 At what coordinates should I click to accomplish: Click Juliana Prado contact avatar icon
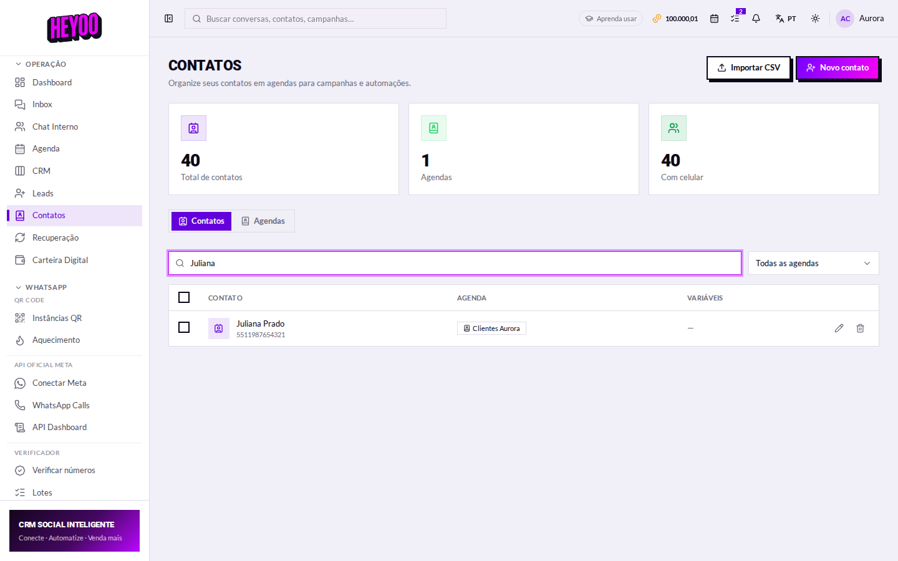219,328
